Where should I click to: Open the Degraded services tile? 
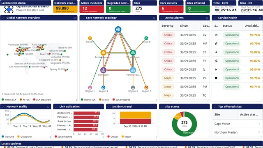[118, 7]
